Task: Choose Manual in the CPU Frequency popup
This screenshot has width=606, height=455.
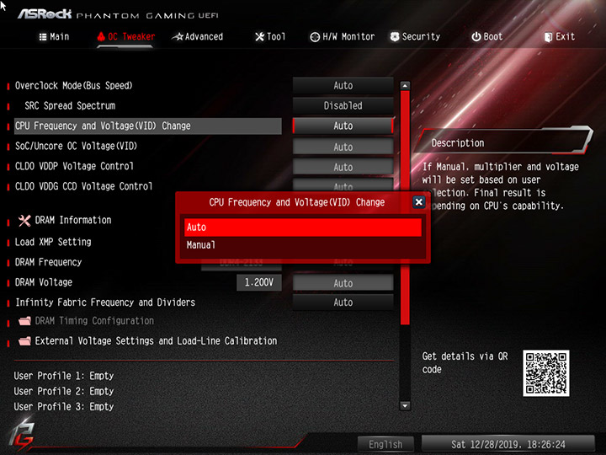Action: point(303,245)
